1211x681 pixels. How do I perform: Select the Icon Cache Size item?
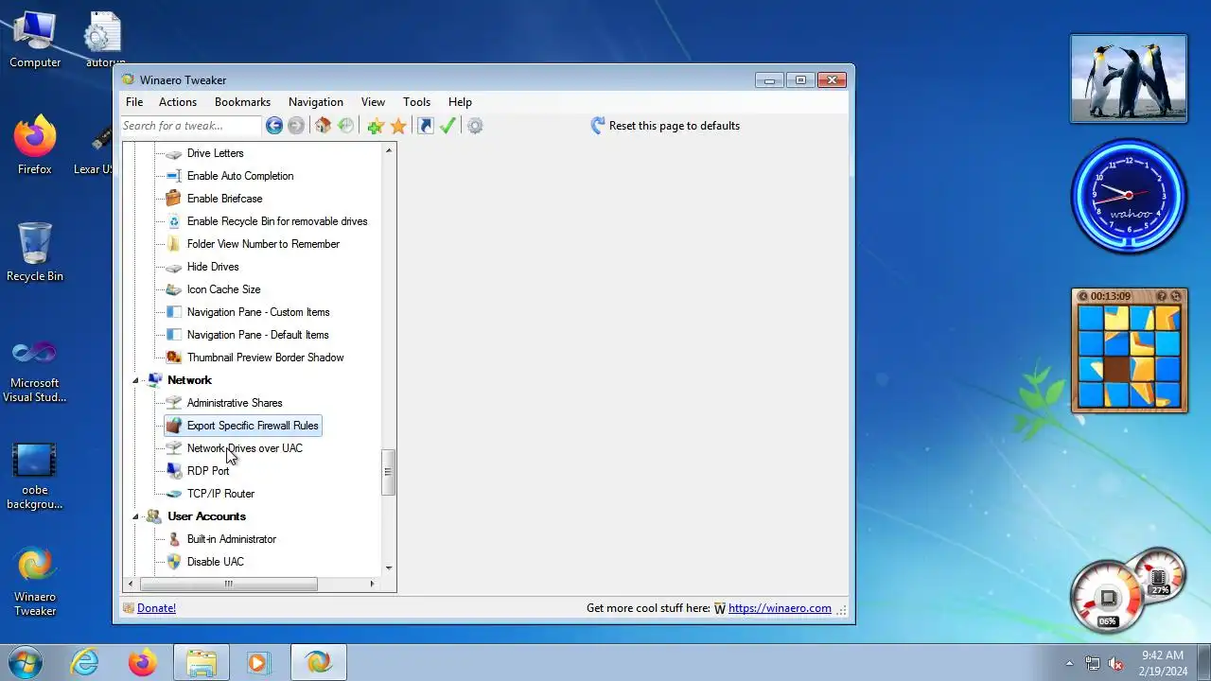click(x=223, y=289)
